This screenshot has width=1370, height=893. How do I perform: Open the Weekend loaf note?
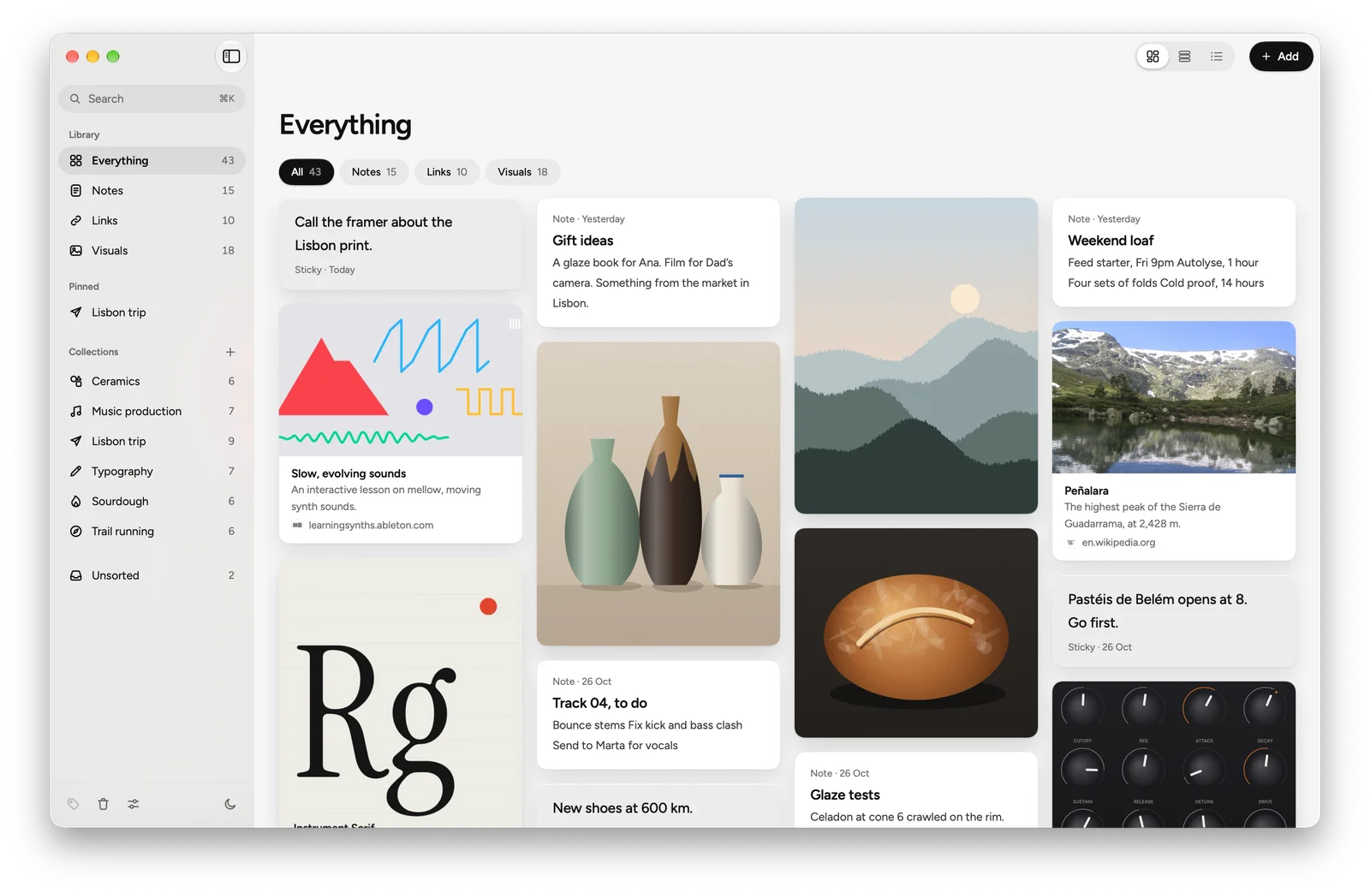click(x=1173, y=252)
